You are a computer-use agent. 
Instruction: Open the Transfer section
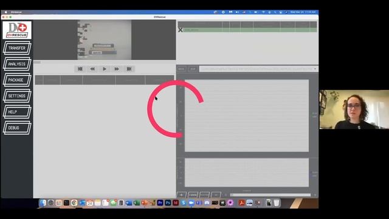(x=17, y=48)
